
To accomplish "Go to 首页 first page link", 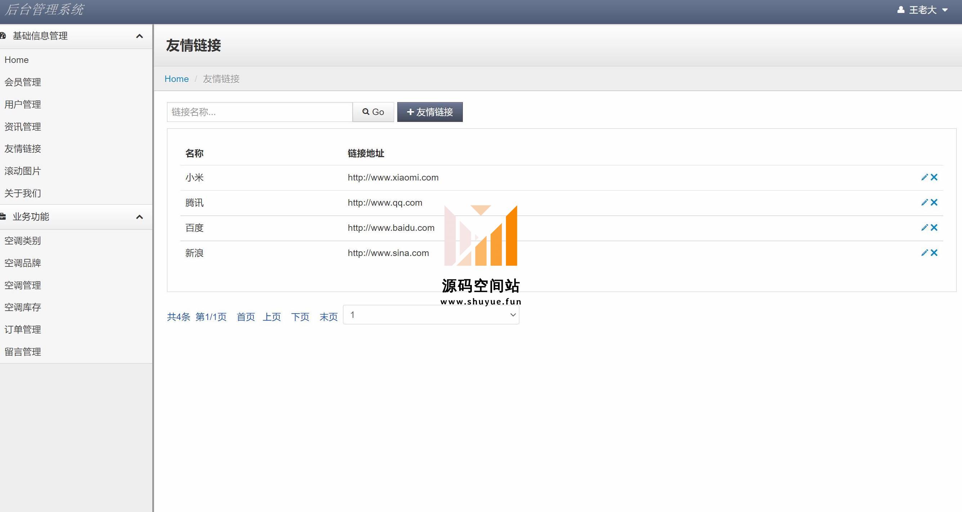I will coord(246,317).
